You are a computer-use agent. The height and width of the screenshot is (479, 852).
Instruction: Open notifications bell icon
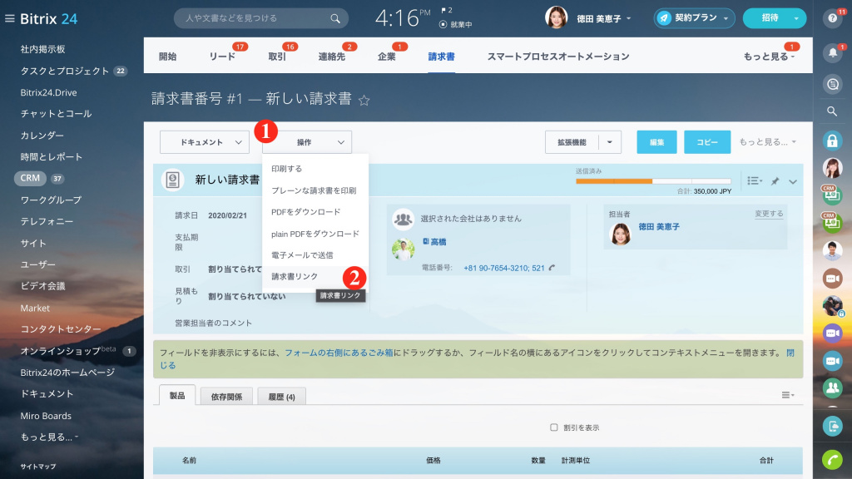pyautogui.click(x=832, y=53)
